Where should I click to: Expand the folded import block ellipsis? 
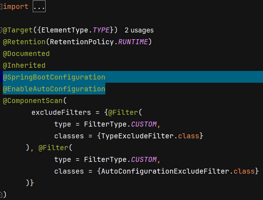coord(39,6)
